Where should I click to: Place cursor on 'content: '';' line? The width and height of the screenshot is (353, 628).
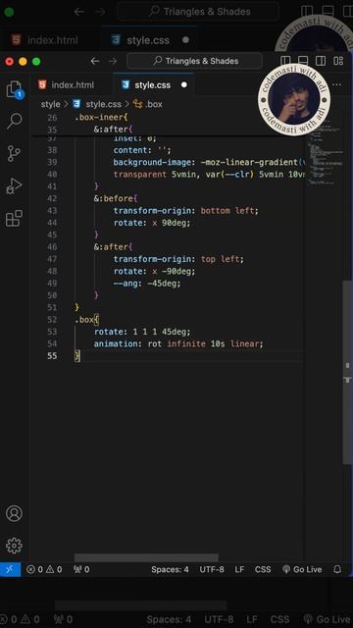click(x=142, y=150)
